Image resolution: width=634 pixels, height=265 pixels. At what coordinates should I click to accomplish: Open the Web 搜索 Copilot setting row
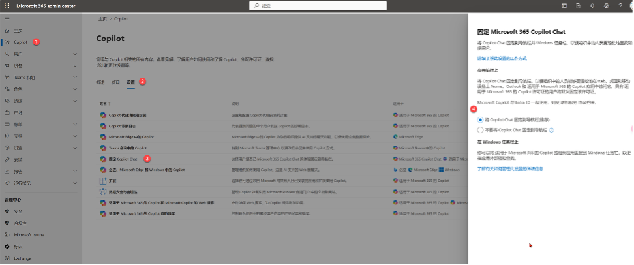tap(161, 203)
